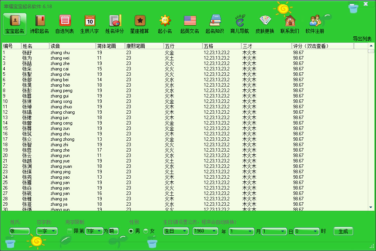Select the 男 gender radio button

pyautogui.click(x=131, y=231)
